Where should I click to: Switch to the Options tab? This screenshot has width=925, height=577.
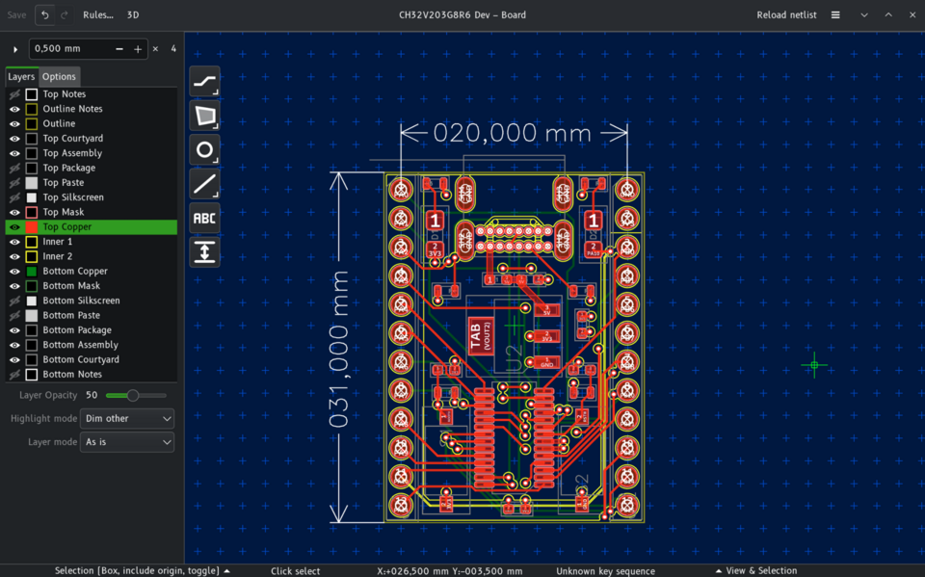click(59, 77)
